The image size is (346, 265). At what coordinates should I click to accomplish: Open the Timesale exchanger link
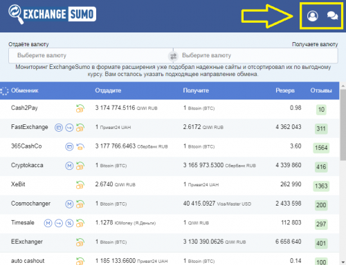(23, 222)
